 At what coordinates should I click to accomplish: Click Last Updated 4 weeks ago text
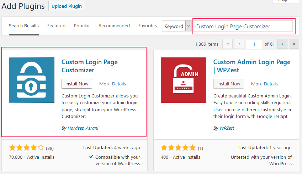coord(112,148)
